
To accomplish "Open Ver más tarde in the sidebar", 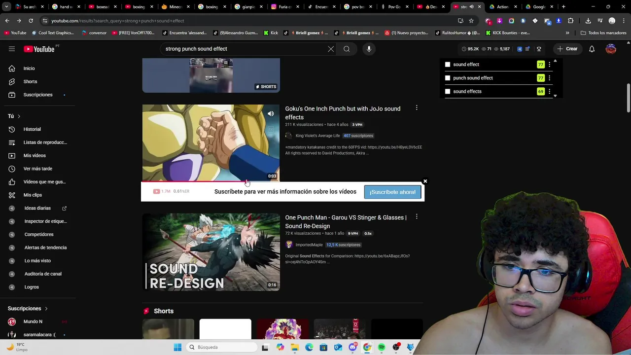I will click(37, 169).
